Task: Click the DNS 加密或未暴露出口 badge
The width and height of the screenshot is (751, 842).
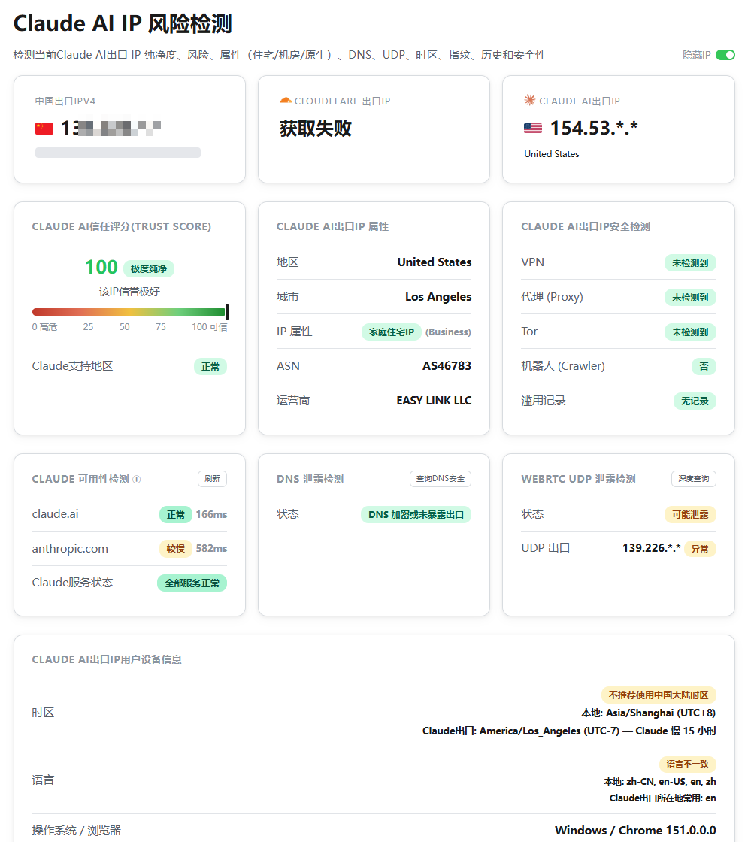Action: [416, 514]
